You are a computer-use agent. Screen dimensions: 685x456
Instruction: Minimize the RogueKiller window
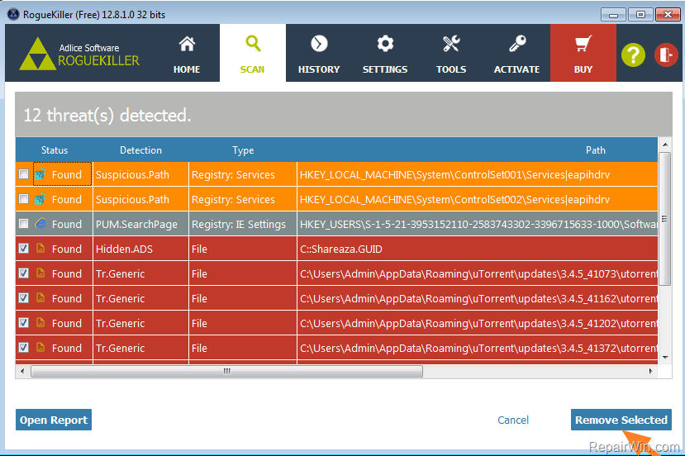pos(613,14)
